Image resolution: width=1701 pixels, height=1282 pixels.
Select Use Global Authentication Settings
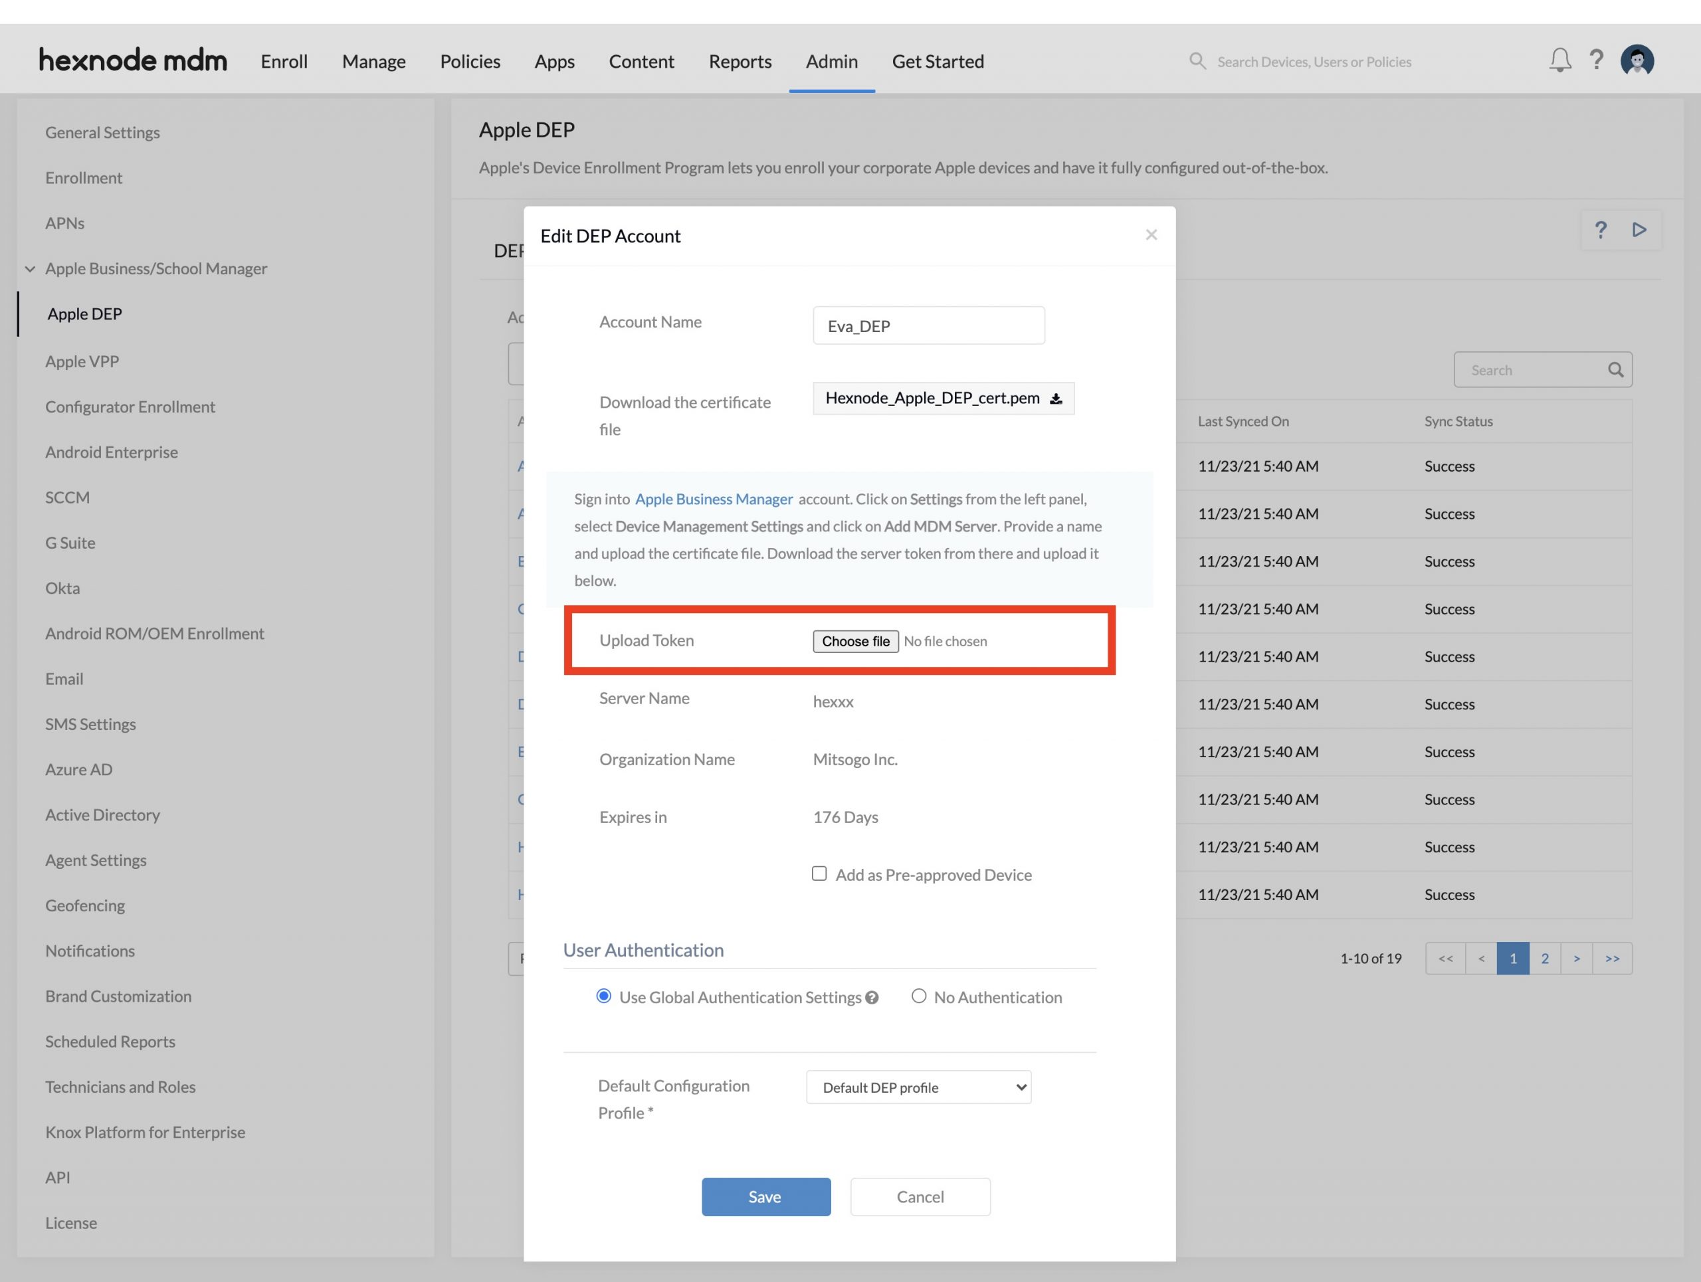pyautogui.click(x=603, y=996)
